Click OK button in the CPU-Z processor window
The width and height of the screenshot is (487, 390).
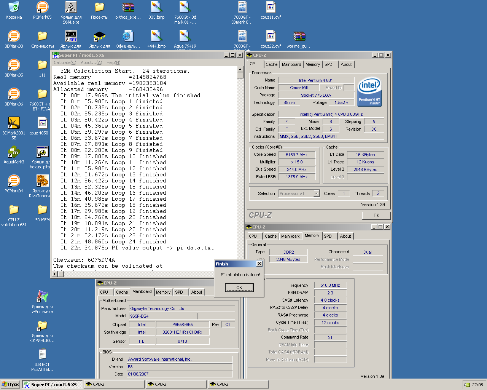pyautogui.click(x=376, y=215)
